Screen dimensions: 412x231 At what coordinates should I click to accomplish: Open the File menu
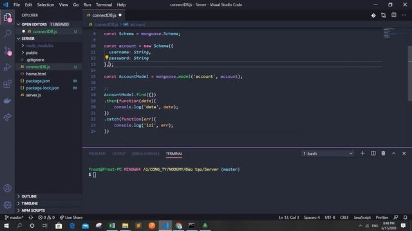(x=17, y=4)
